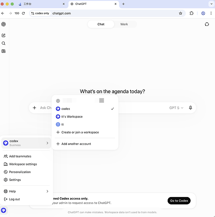Choose Create or join a workspace
The image size is (215, 217).
(x=85, y=132)
